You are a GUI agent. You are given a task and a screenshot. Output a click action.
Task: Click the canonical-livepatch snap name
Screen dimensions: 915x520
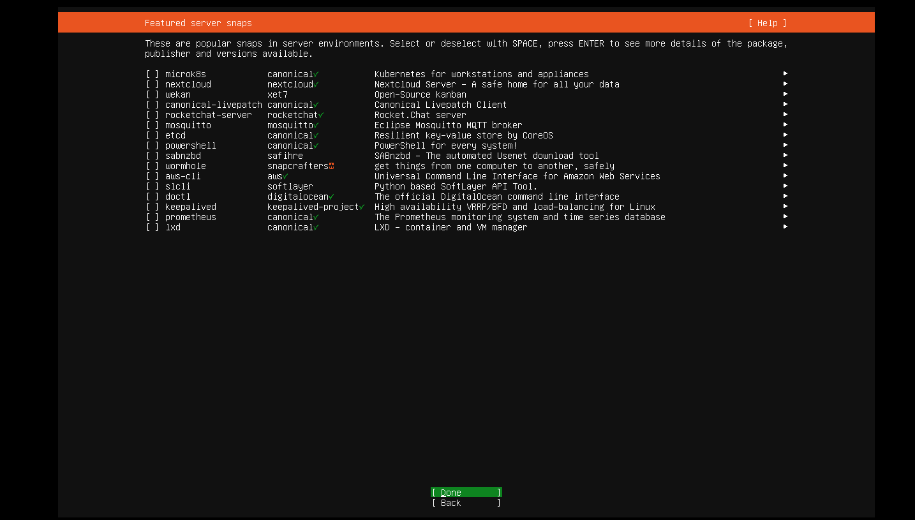coord(214,105)
